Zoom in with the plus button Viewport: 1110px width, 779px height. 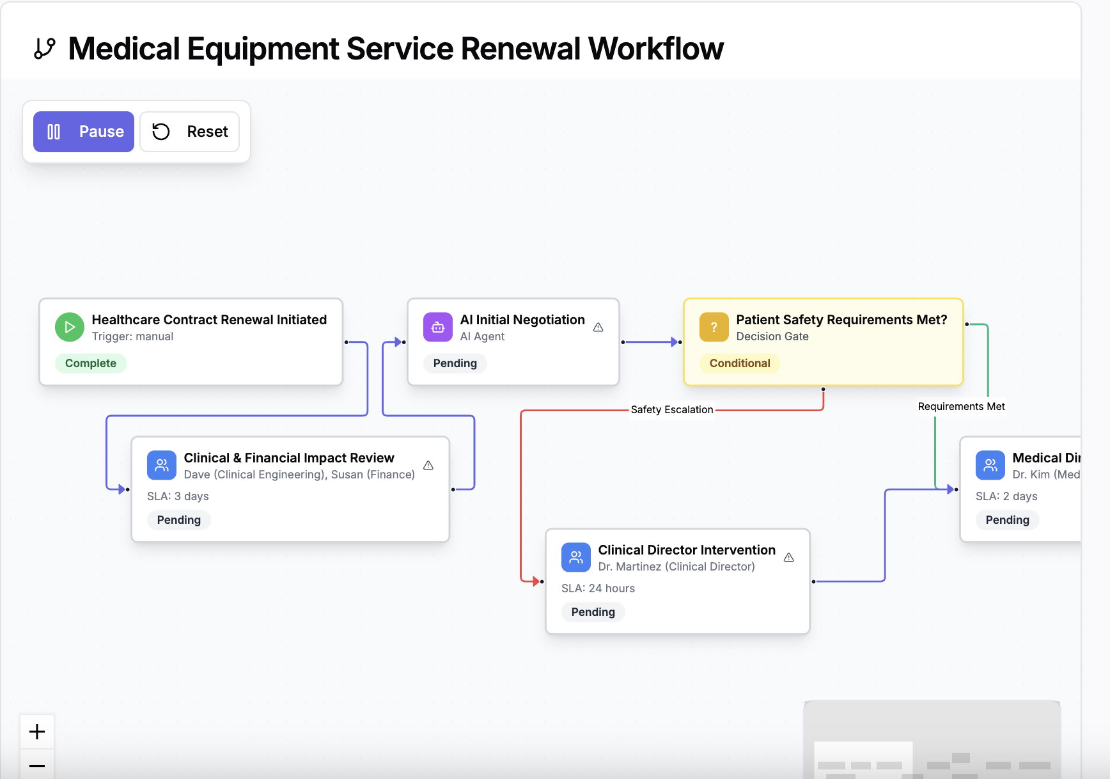[x=37, y=732]
